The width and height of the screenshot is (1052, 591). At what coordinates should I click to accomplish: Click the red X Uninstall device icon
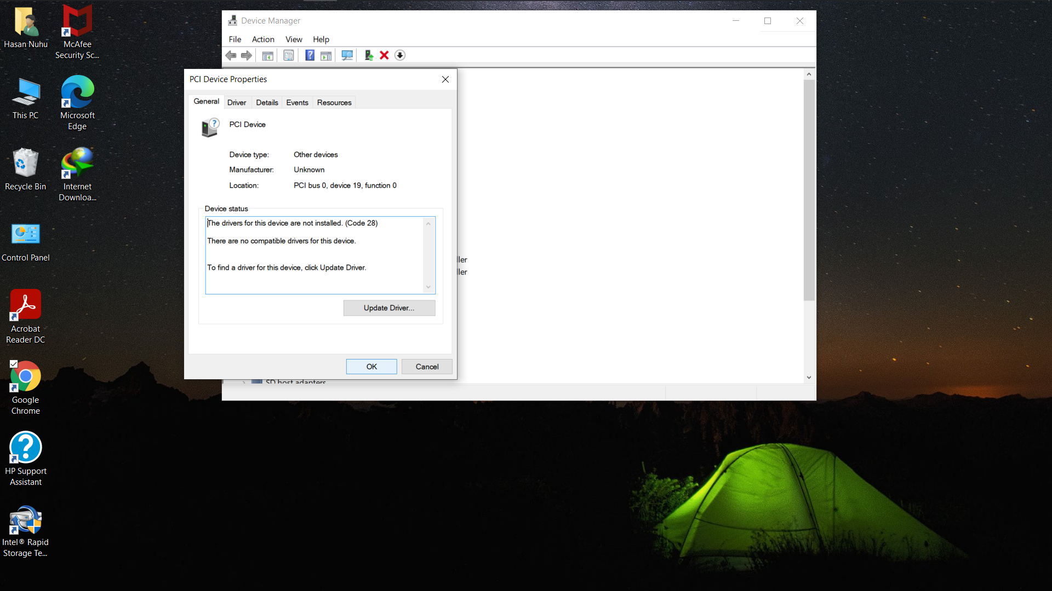pyautogui.click(x=384, y=55)
